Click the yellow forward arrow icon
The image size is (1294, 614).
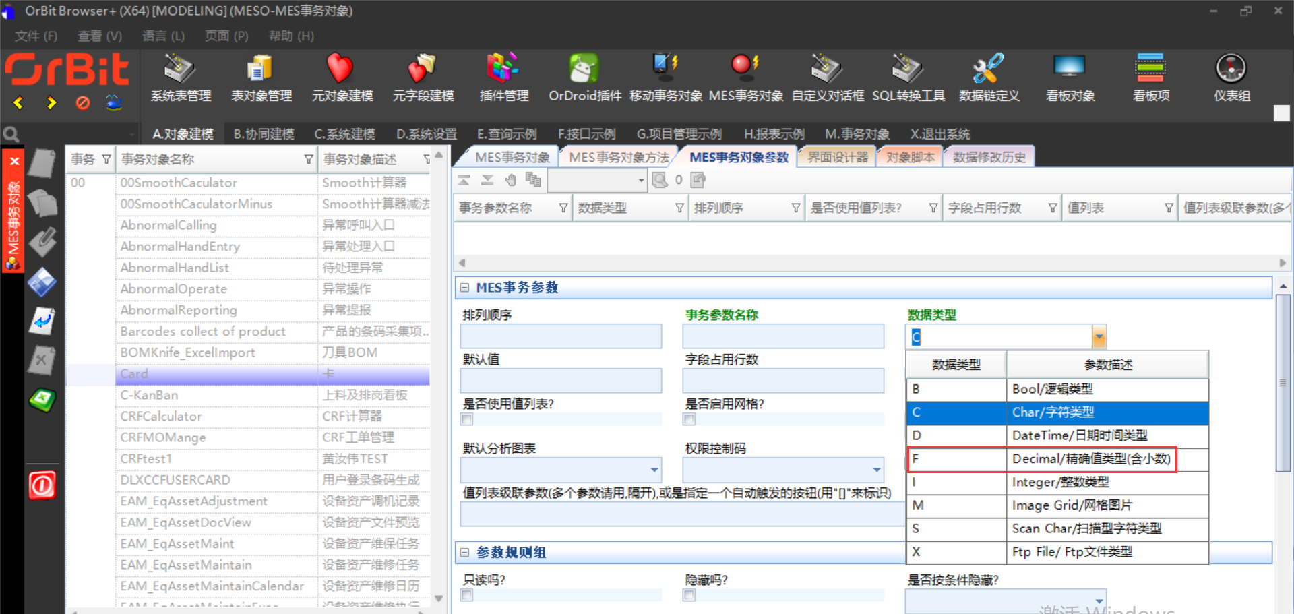coord(51,103)
